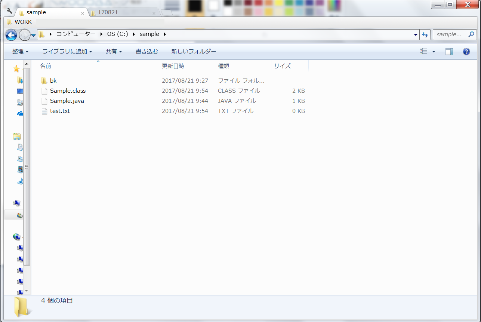
Task: Toggle the preview pane icon
Action: pyautogui.click(x=449, y=52)
